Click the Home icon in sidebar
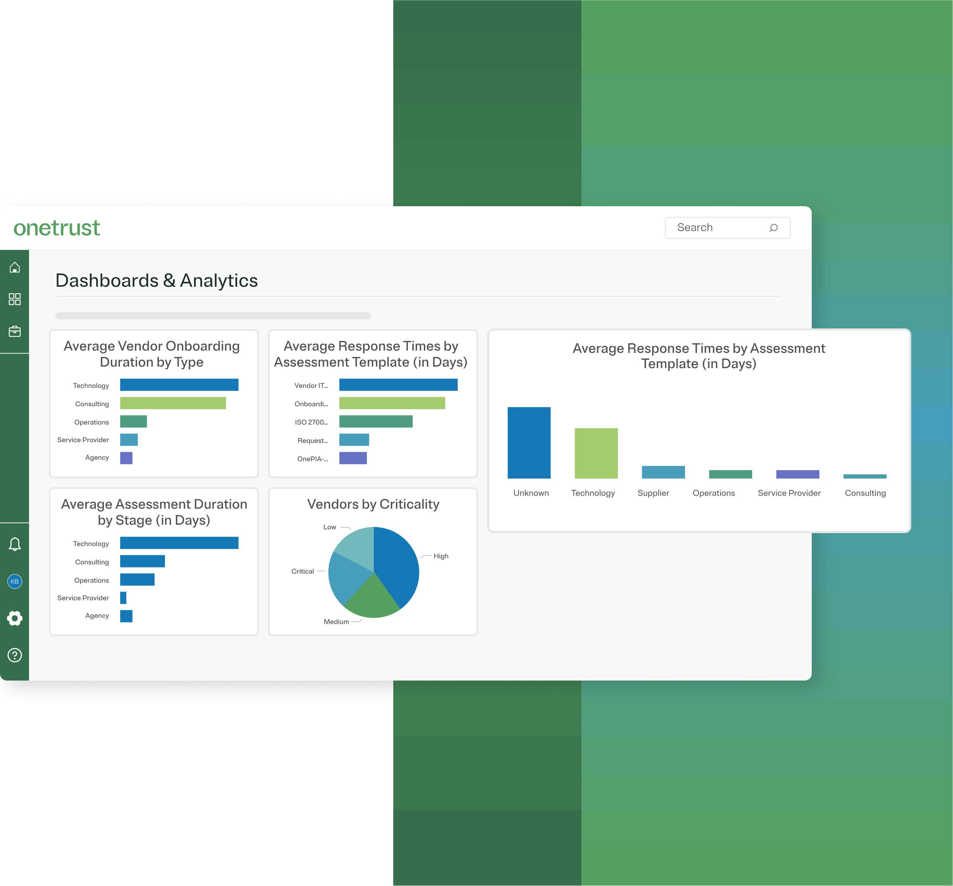953x886 pixels. 15,268
